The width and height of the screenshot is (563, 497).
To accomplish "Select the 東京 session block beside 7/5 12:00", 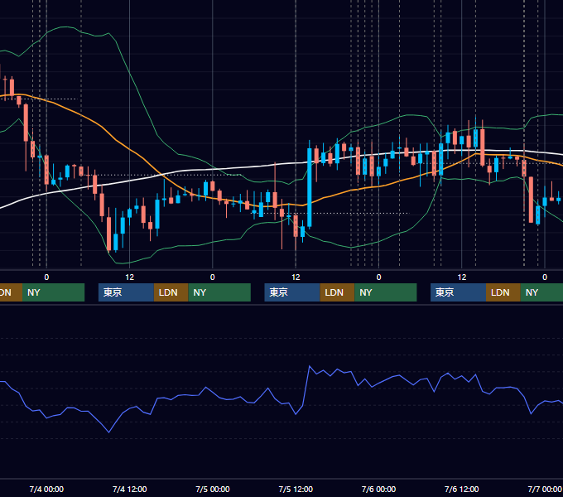I will coord(292,292).
